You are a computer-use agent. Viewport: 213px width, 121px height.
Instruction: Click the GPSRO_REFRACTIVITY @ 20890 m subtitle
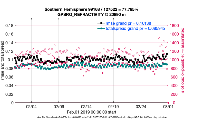click(92, 14)
